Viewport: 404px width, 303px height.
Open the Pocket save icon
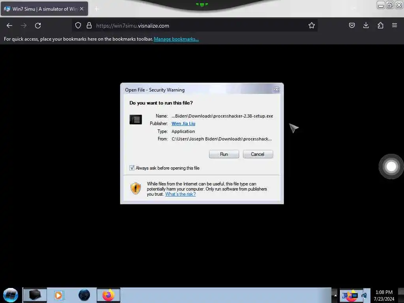[352, 25]
